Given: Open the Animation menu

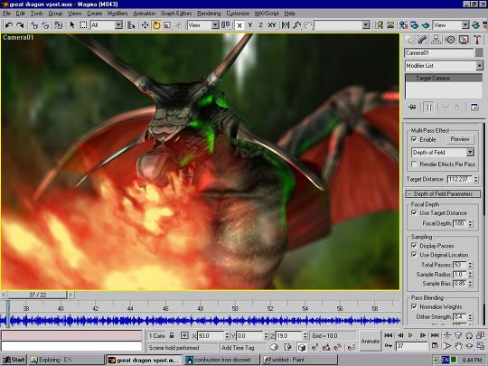Looking at the screenshot, I should click(144, 14).
